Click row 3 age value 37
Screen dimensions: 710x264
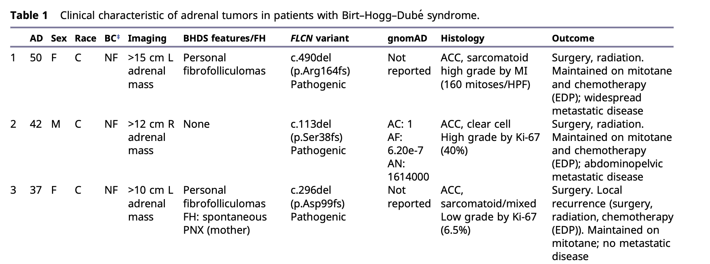click(x=36, y=190)
